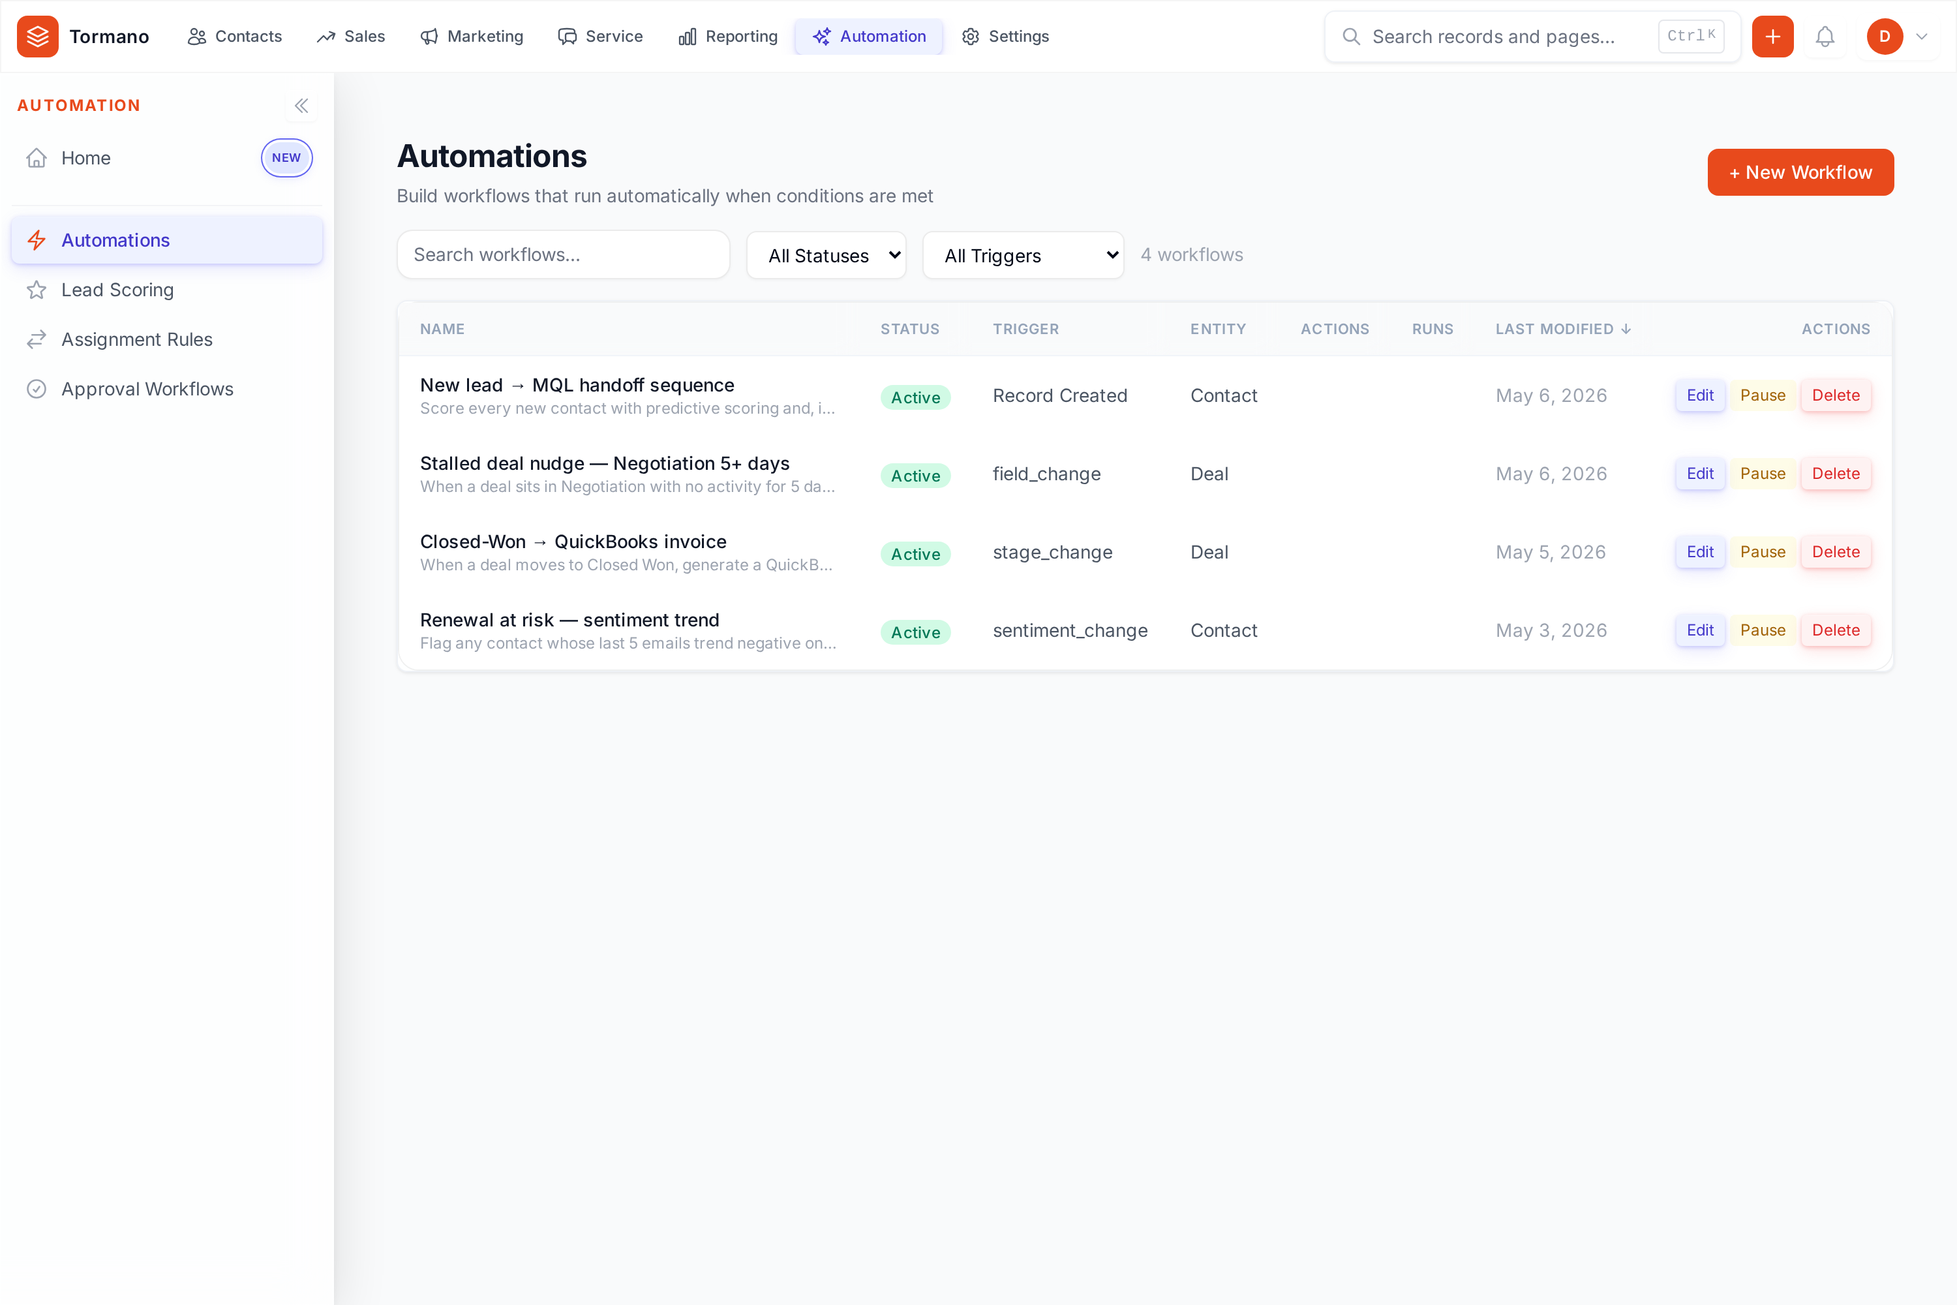Edit the New lead MQL handoff workflow

pyautogui.click(x=1700, y=395)
